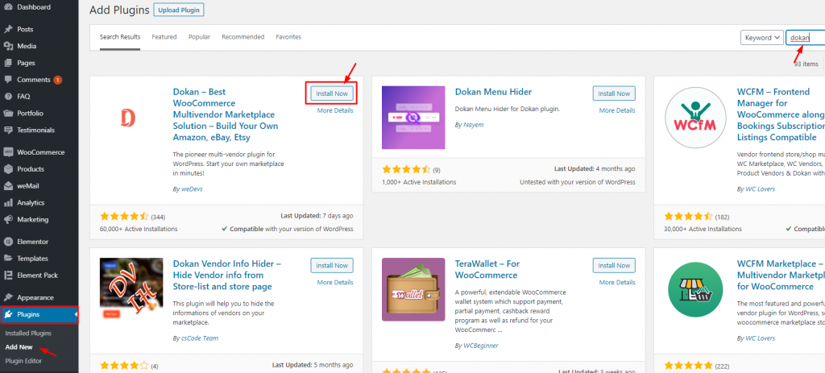This screenshot has width=825, height=373.
Task: Switch to the Featured tab
Action: coord(164,37)
